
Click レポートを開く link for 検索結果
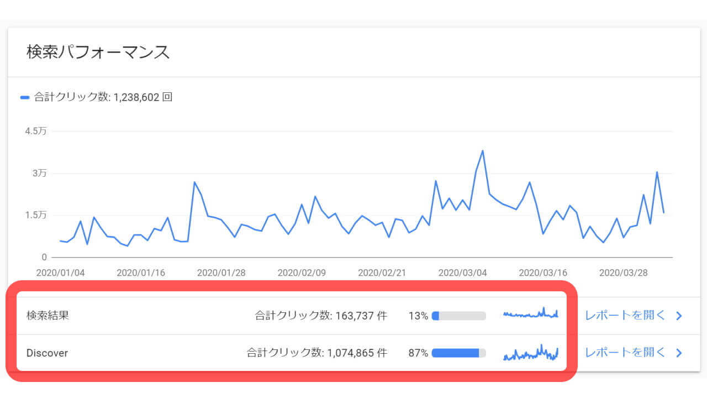(625, 316)
